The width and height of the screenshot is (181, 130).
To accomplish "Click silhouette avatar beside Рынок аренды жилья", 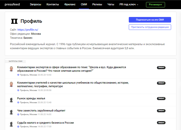I will tap(11, 100).
